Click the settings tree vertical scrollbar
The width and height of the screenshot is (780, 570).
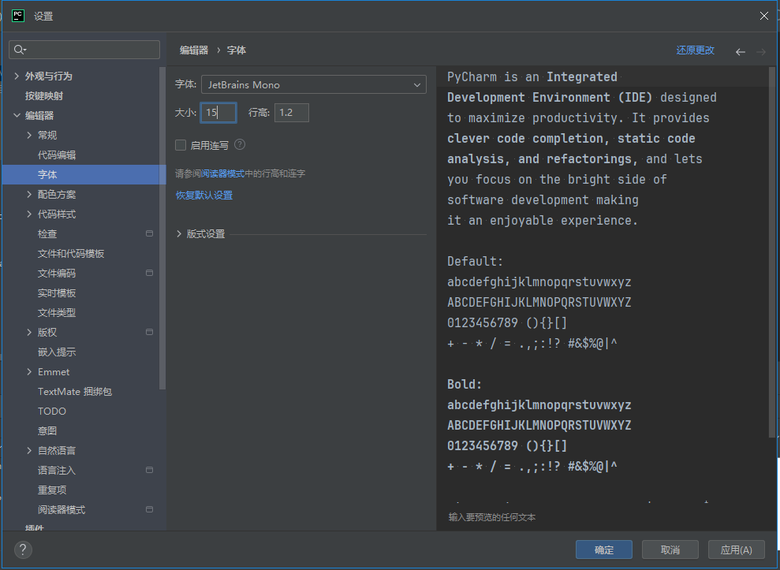[162, 228]
